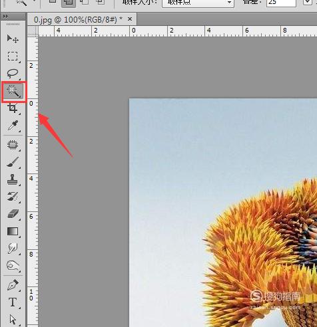
Task: Click the horizontal ruler at mark 6
Action: pyautogui.click(x=247, y=31)
